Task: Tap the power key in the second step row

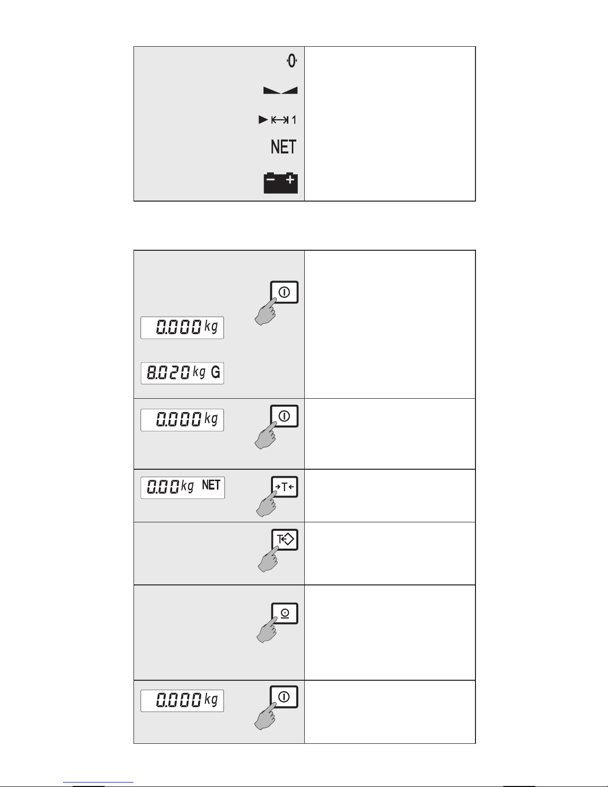Action: coord(284,416)
